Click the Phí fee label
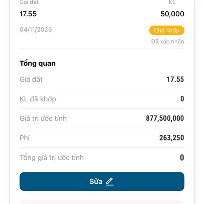 tap(25, 138)
